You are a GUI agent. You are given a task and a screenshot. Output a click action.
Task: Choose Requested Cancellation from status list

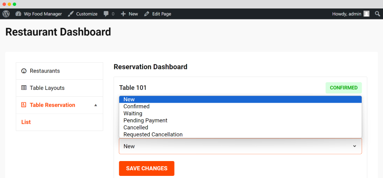(x=240, y=134)
